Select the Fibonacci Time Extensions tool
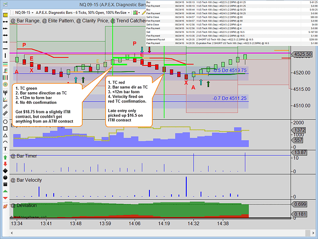318x239 pixels. click(x=5, y=77)
